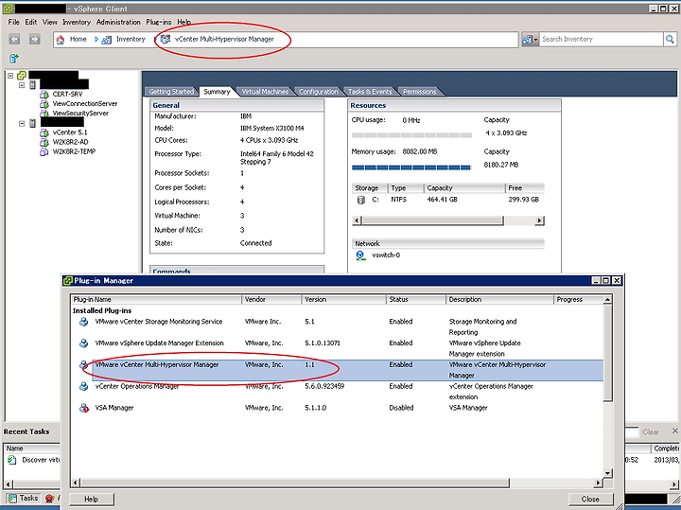Open the Help menu
681x510 pixels.
click(x=183, y=22)
